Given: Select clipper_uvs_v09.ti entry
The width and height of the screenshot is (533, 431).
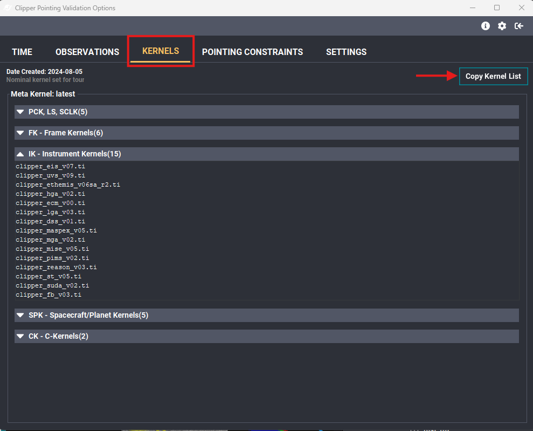Looking at the screenshot, I should pos(50,175).
